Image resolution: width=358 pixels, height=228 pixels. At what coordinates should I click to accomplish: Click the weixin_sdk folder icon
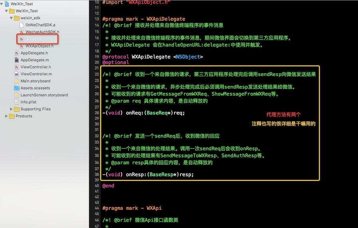pyautogui.click(x=17, y=18)
